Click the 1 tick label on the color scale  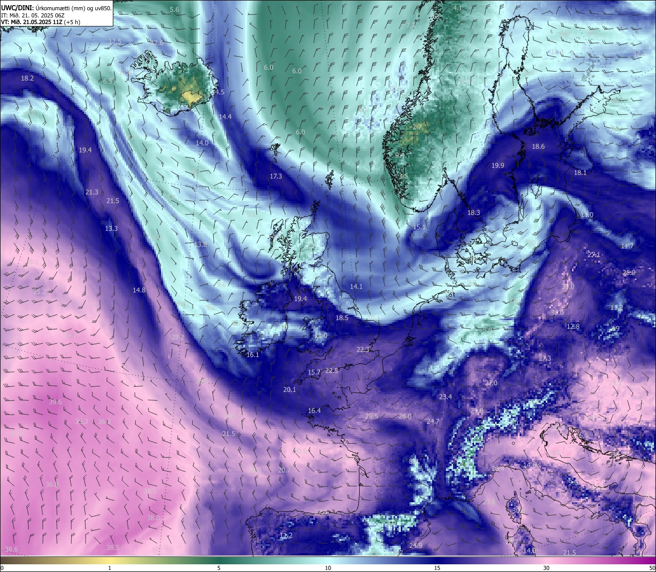(110, 568)
